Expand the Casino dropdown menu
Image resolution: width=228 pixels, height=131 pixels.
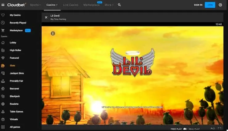click(x=52, y=5)
